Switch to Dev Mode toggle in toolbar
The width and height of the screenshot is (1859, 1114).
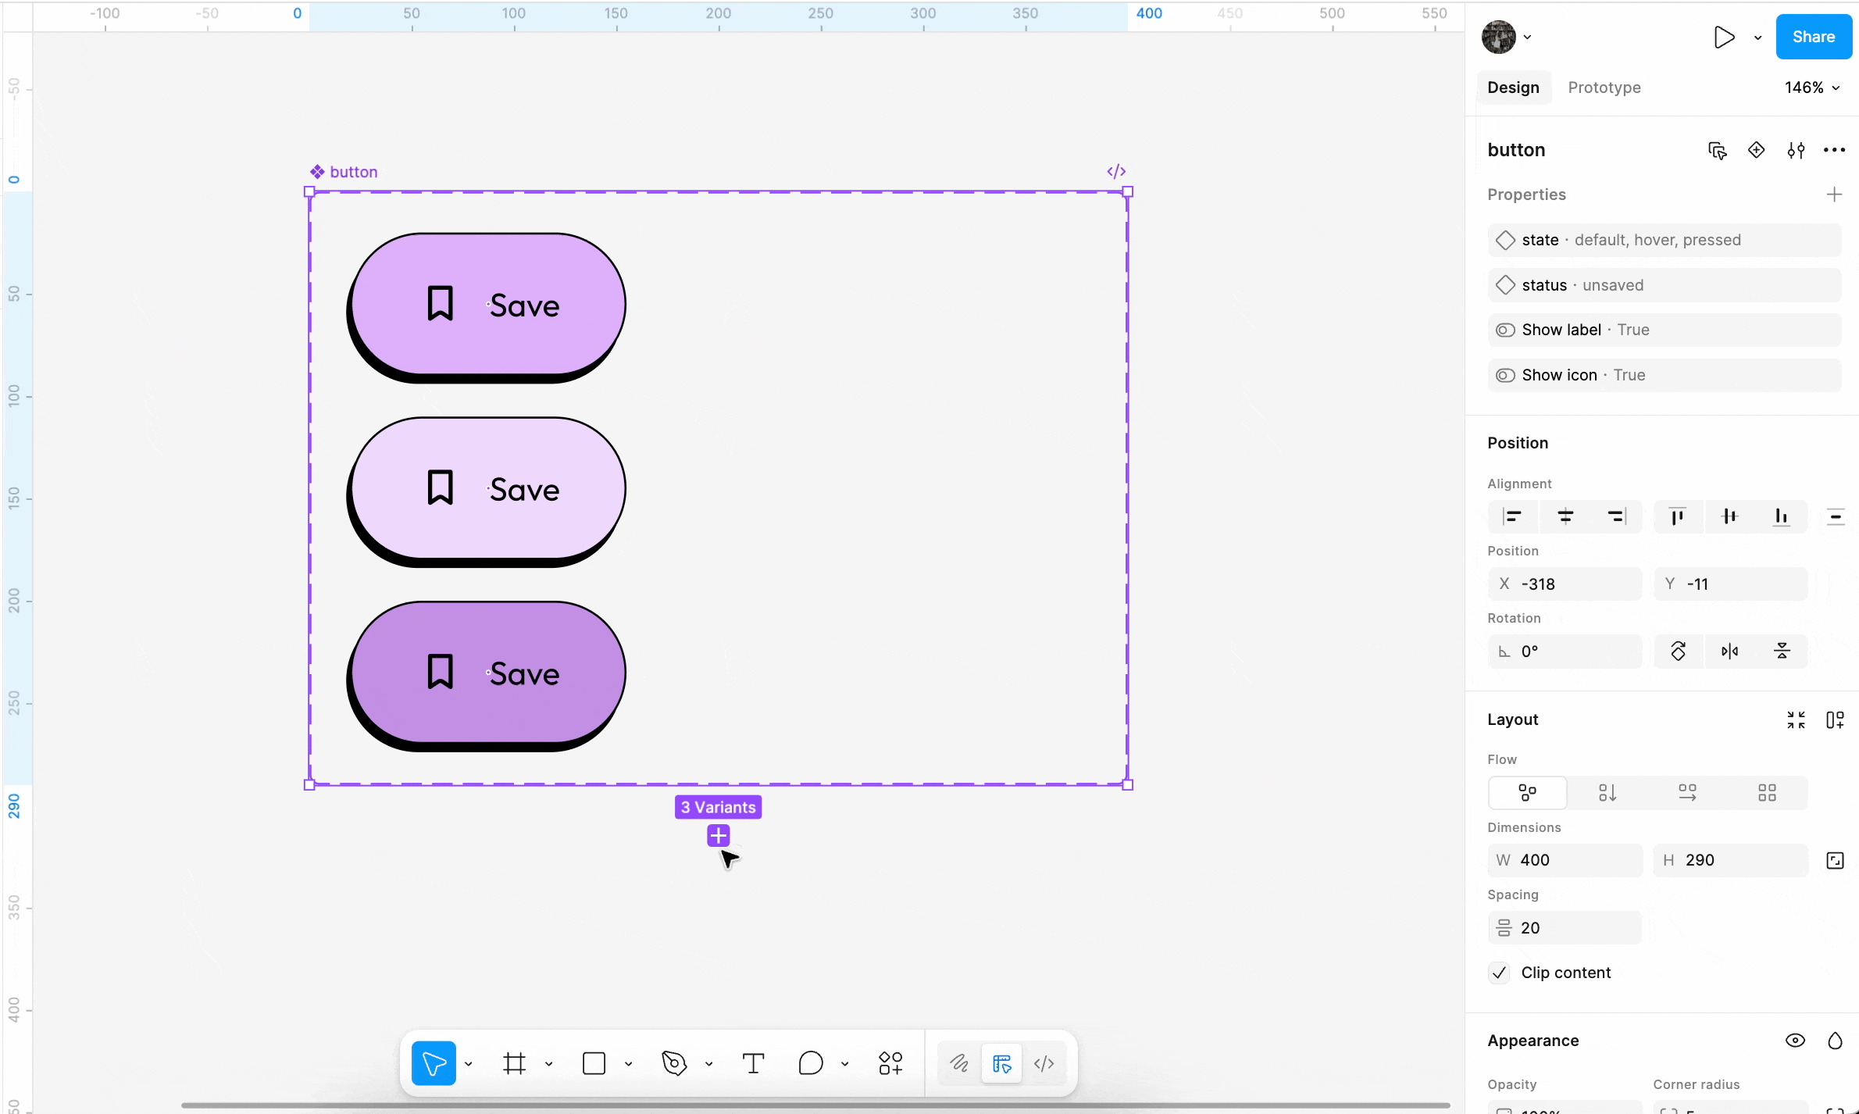(x=1044, y=1063)
